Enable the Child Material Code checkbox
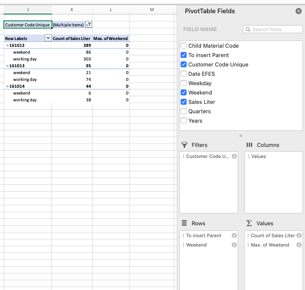Image resolution: width=305 pixels, height=290 pixels. click(184, 46)
